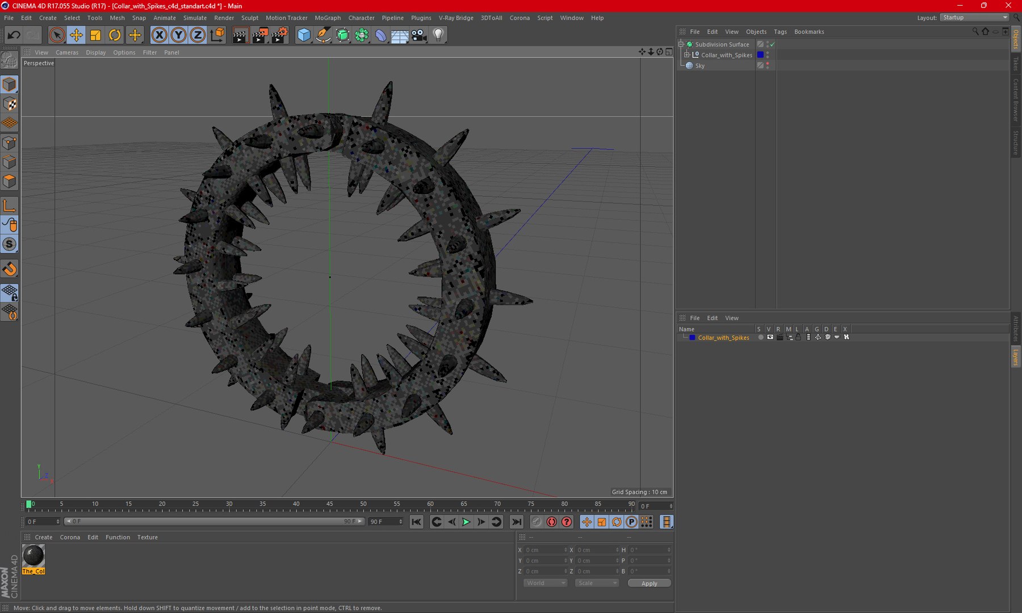Toggle Subdivision Surface enable checkmark
The image size is (1022, 613).
tap(772, 44)
